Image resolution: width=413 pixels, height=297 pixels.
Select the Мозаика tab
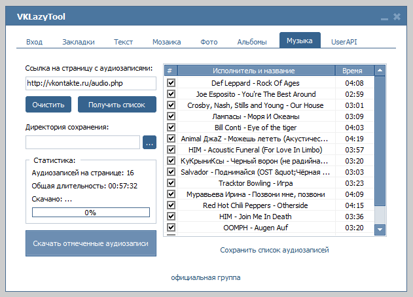tap(167, 42)
